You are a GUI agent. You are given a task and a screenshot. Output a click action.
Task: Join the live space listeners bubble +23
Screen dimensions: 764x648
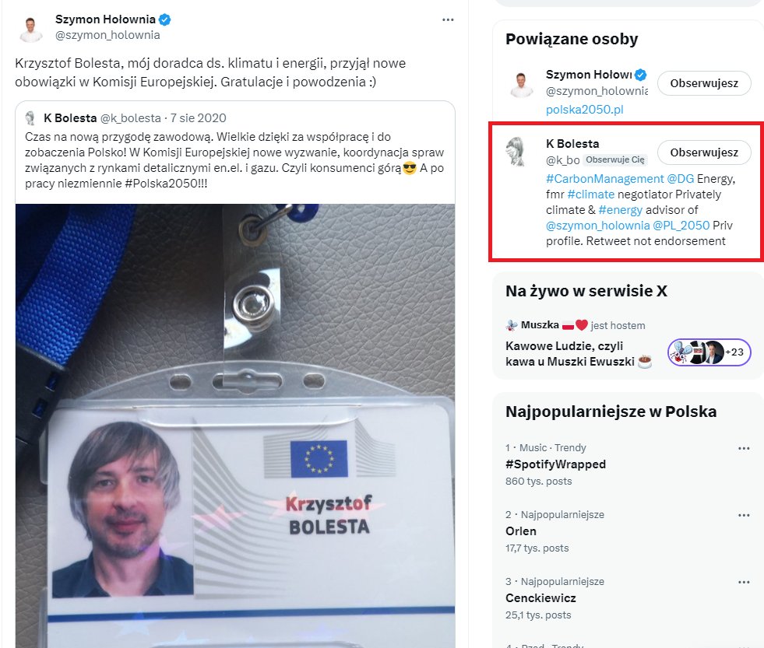click(709, 352)
